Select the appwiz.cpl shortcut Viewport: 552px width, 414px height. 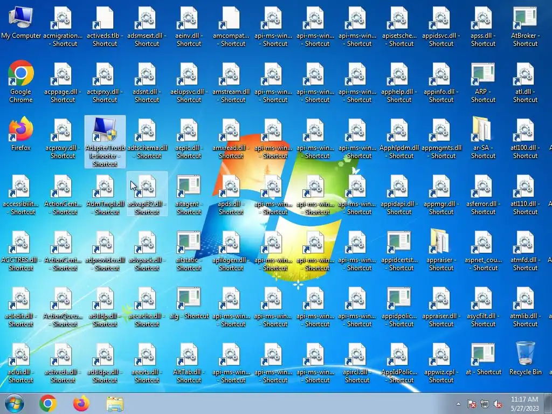pyautogui.click(x=441, y=363)
